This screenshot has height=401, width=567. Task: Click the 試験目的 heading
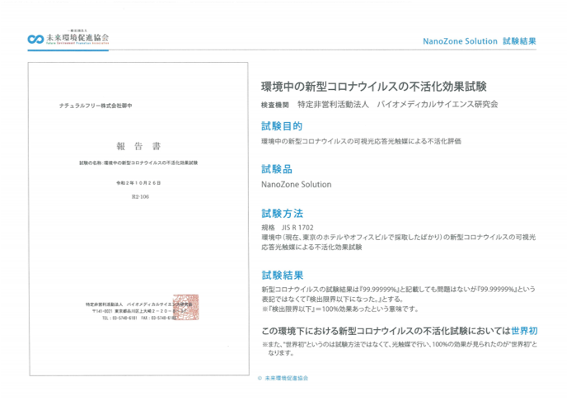click(282, 126)
